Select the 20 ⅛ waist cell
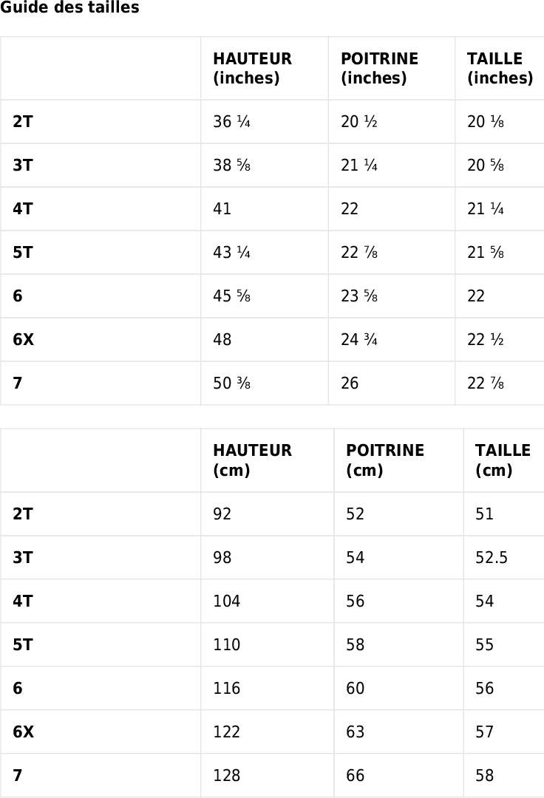Viewport: 544px width, 798px height. (x=486, y=122)
